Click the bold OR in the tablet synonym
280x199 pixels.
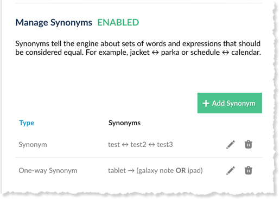coord(181,170)
